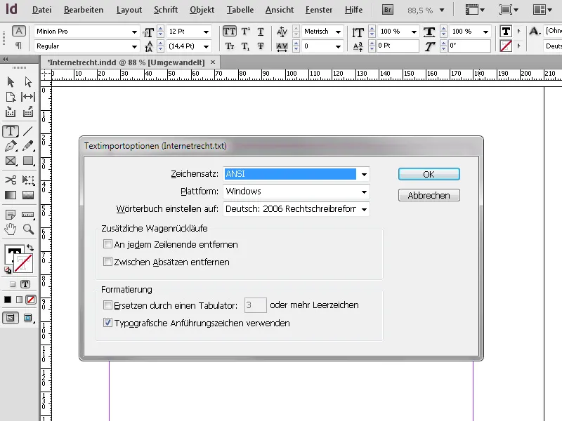Click the skew angle 0° field
This screenshot has height=421, width=562.
point(469,46)
